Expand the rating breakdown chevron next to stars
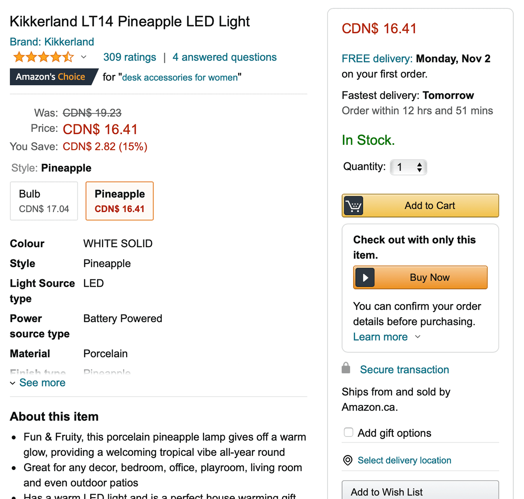This screenshot has width=524, height=499. point(83,57)
